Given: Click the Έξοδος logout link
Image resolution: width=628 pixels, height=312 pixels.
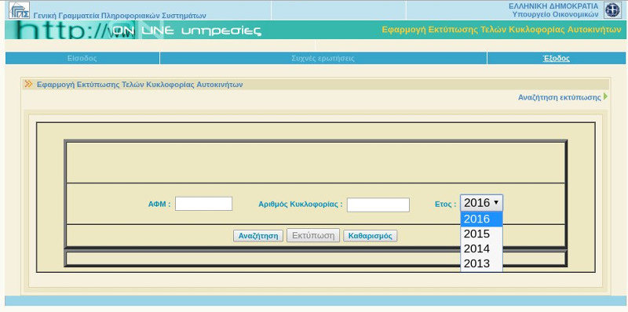Looking at the screenshot, I should coord(557,58).
